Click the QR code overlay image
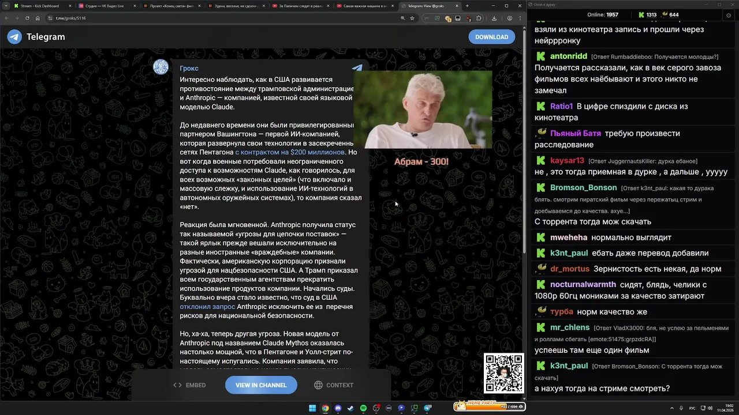The width and height of the screenshot is (739, 415). [504, 373]
